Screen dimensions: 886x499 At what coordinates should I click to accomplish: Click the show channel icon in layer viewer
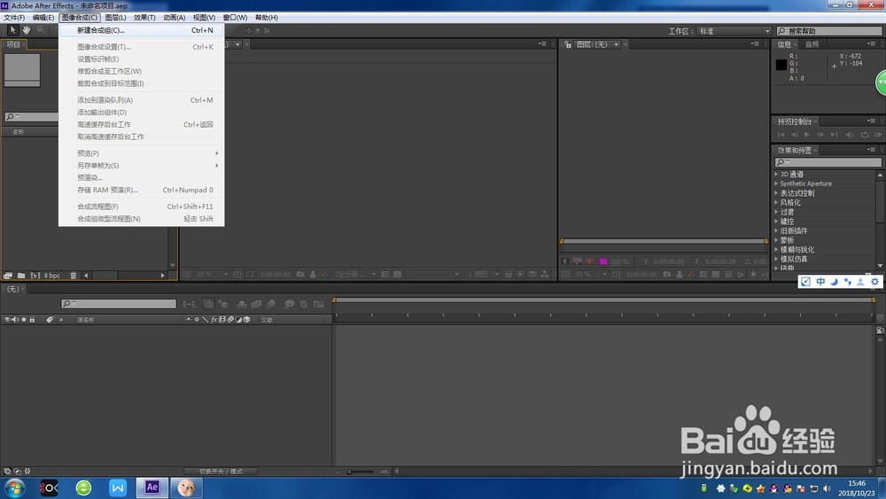point(691,274)
